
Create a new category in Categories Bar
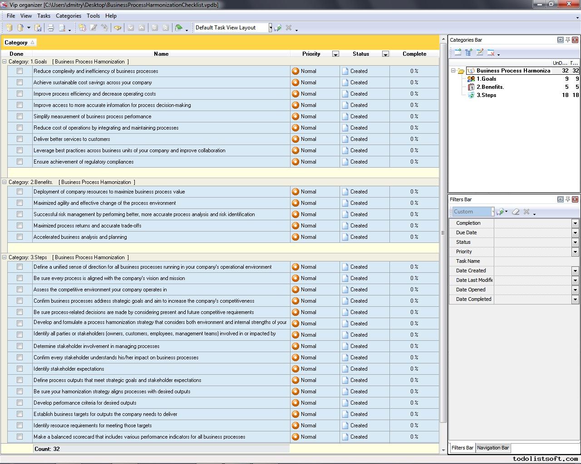point(457,52)
